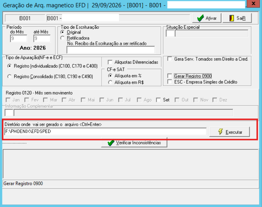Click the Gerar Registro 0900 status bar text
262x207 pixels.
point(23,184)
